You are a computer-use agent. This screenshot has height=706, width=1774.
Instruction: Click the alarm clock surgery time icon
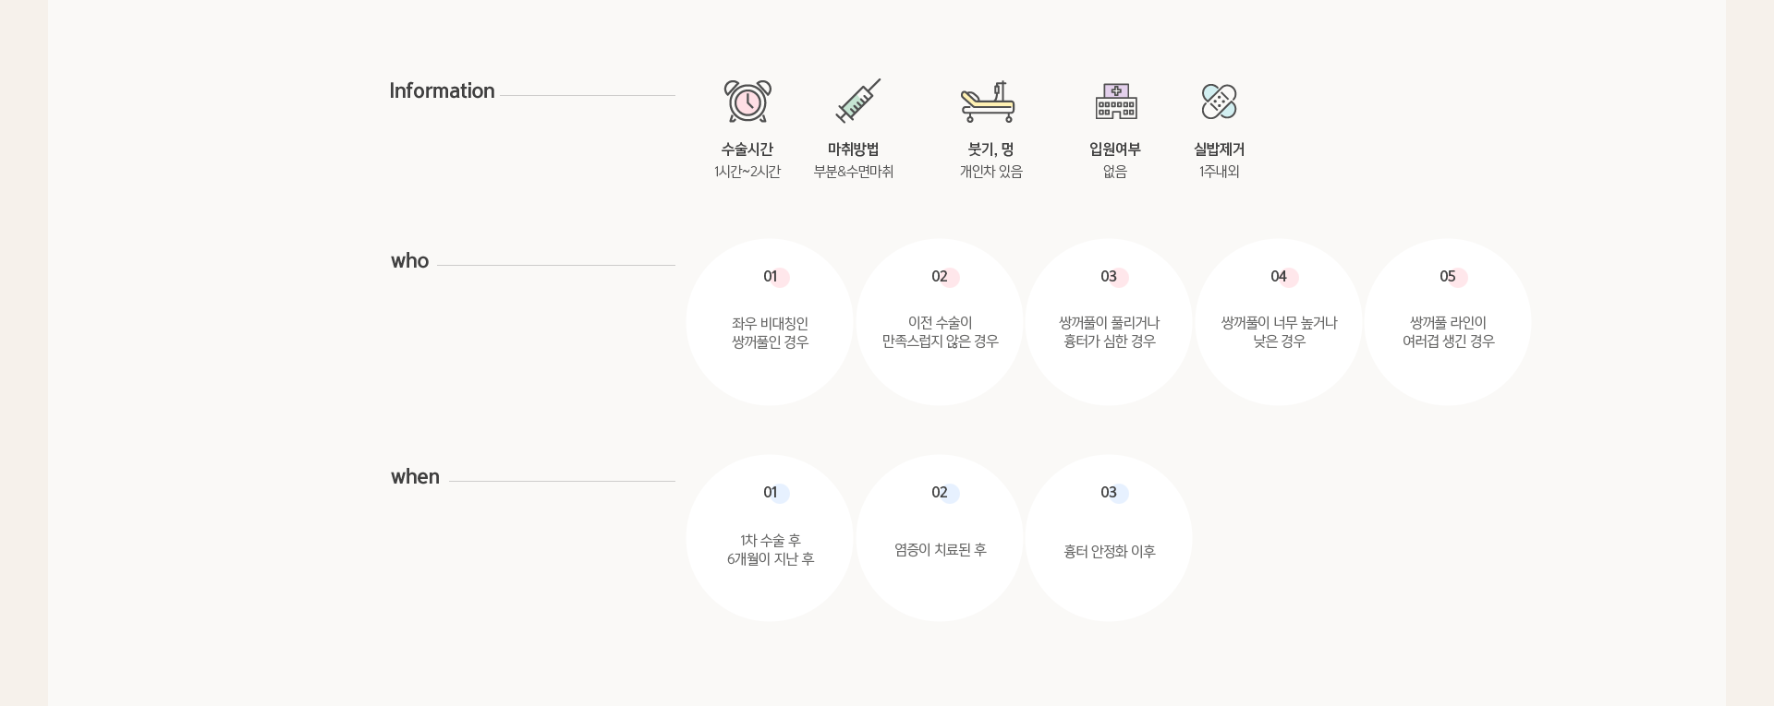(747, 101)
